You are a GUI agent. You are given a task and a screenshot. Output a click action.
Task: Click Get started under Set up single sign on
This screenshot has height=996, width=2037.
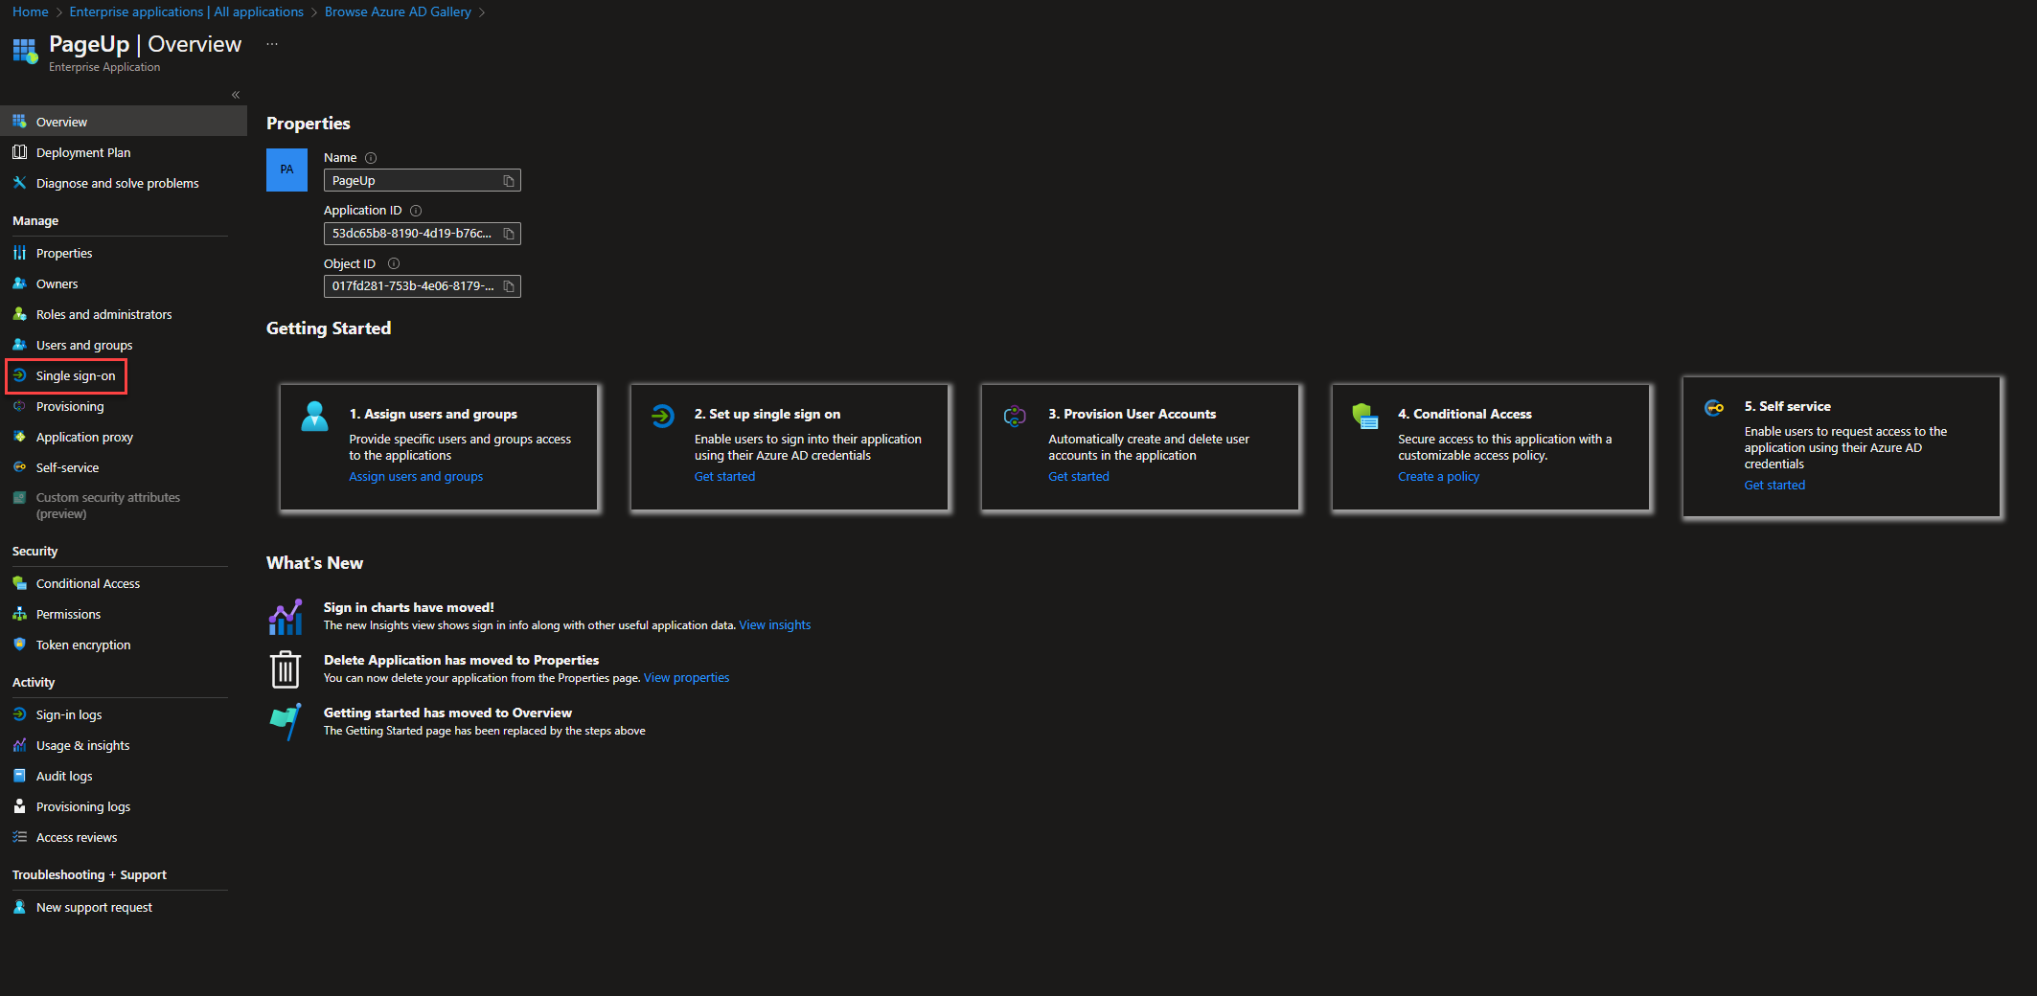[724, 477]
